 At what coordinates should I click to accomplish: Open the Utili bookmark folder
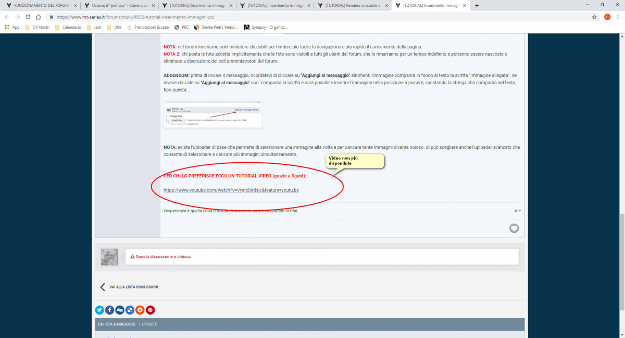tap(114, 27)
